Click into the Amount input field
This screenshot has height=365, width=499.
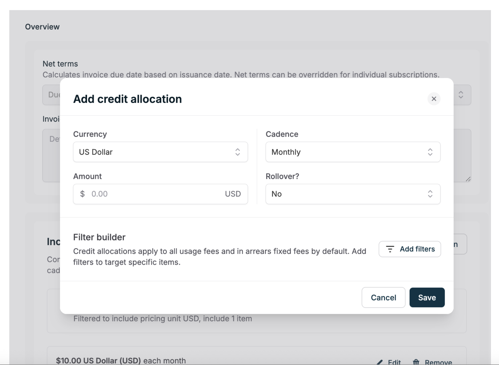click(151, 194)
